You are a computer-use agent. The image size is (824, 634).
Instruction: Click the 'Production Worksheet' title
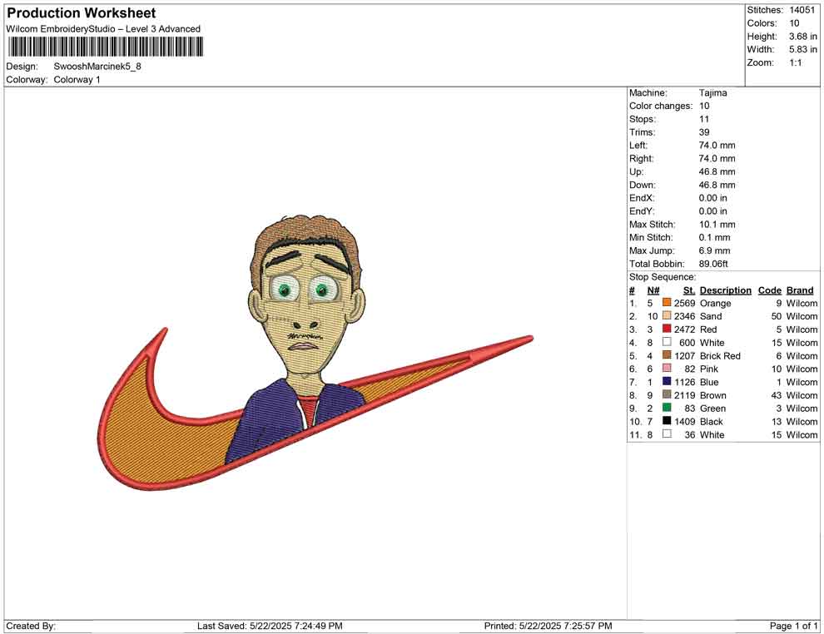[82, 12]
